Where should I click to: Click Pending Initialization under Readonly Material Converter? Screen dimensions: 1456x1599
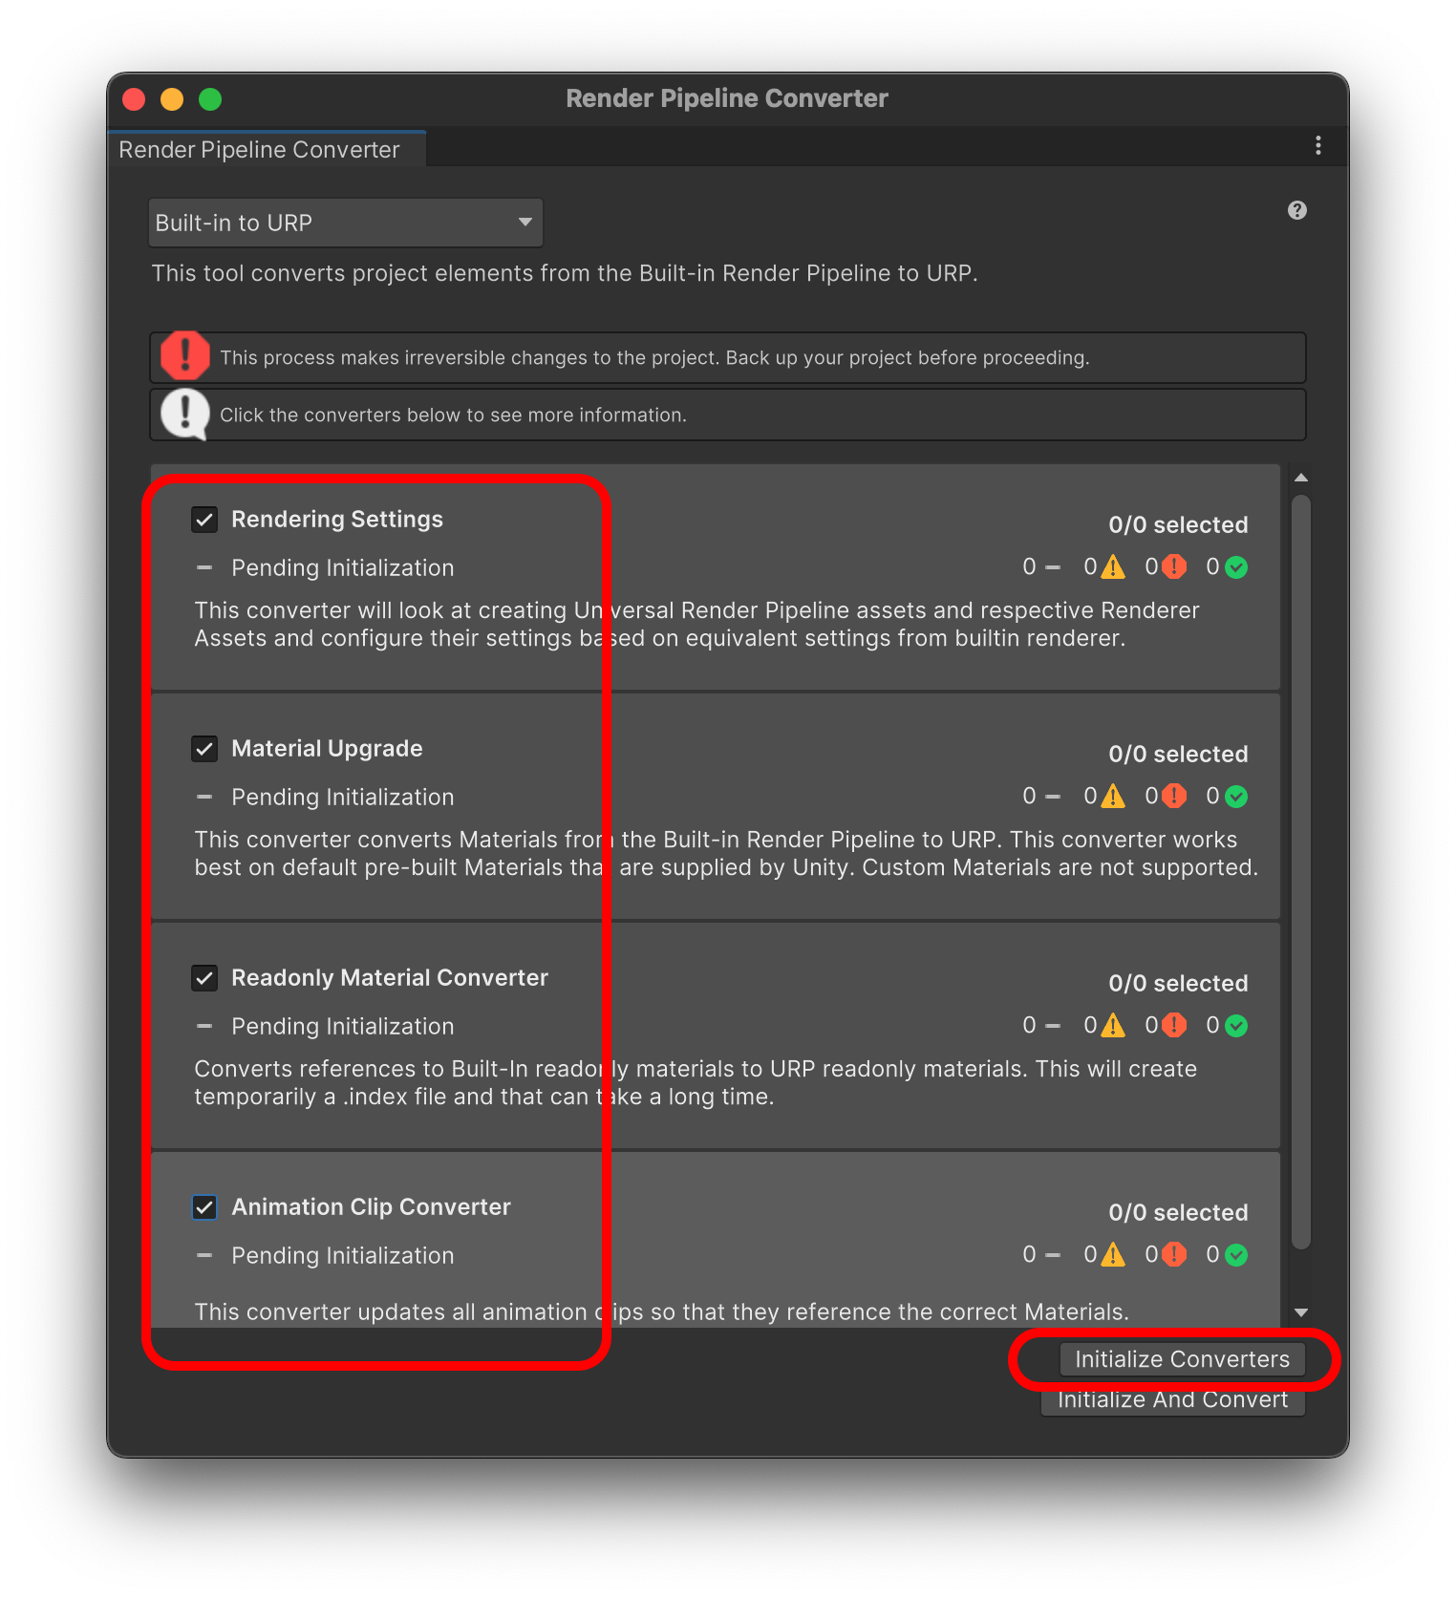tap(343, 1026)
